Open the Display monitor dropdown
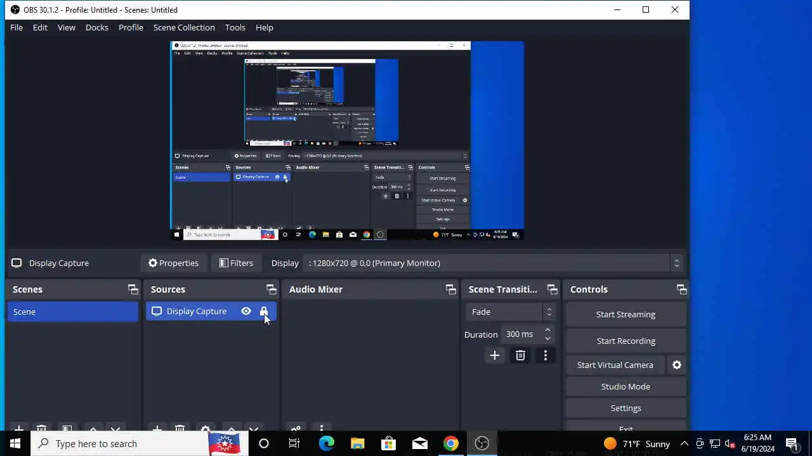The width and height of the screenshot is (812, 456). click(x=494, y=263)
